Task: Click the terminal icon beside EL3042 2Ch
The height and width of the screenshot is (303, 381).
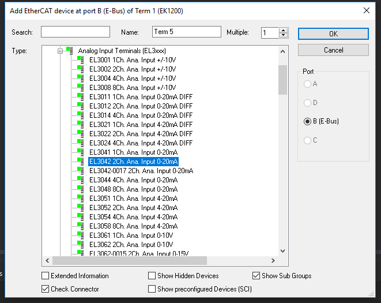Action: click(81, 162)
